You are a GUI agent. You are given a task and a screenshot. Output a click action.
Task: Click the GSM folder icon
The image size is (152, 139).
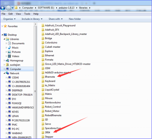43,68
